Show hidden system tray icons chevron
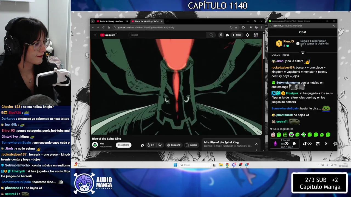Screen dimensions: 351x197 pos(318,165)
